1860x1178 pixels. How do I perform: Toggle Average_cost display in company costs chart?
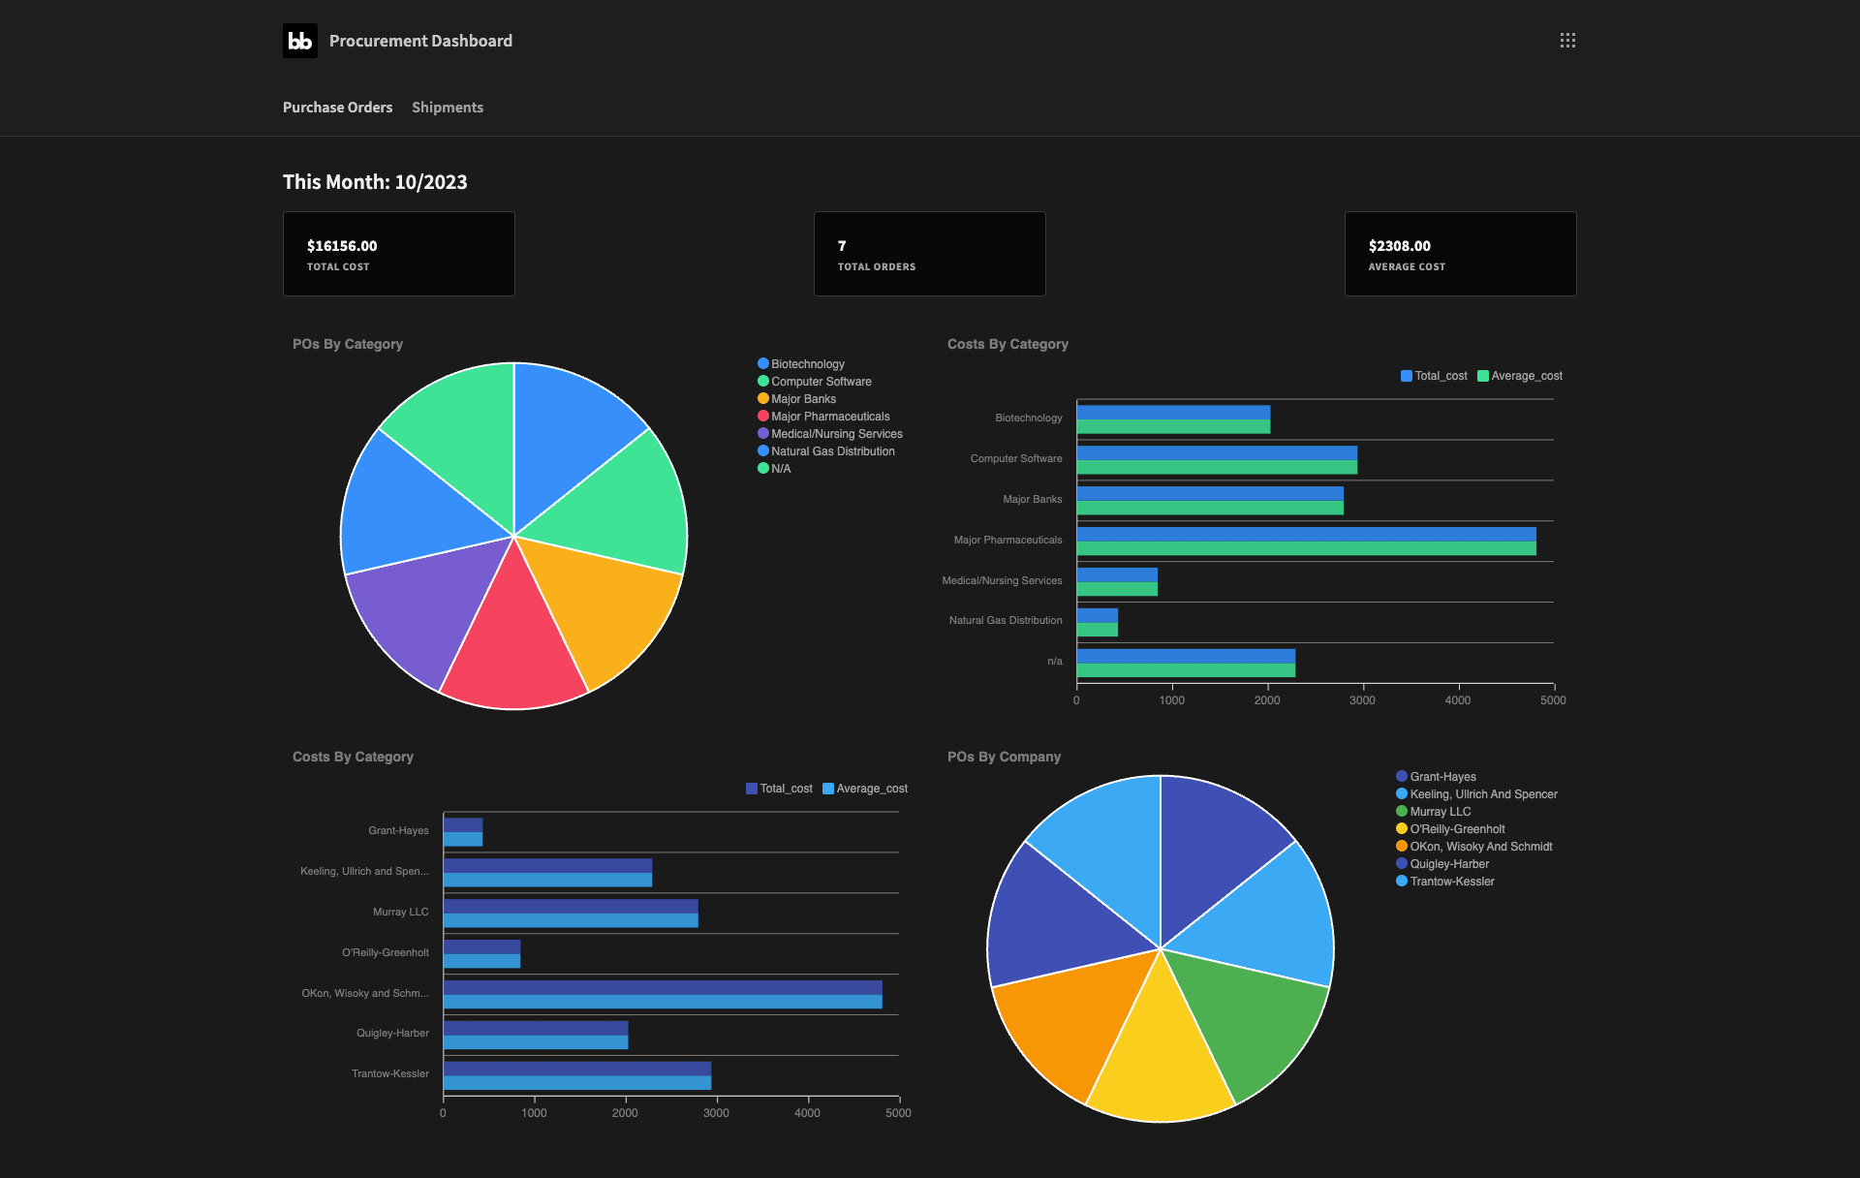click(x=862, y=788)
